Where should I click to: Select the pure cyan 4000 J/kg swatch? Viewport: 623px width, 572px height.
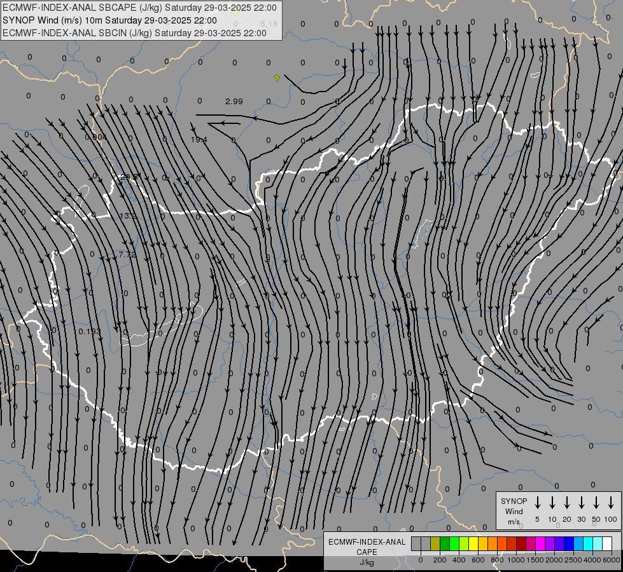588,543
